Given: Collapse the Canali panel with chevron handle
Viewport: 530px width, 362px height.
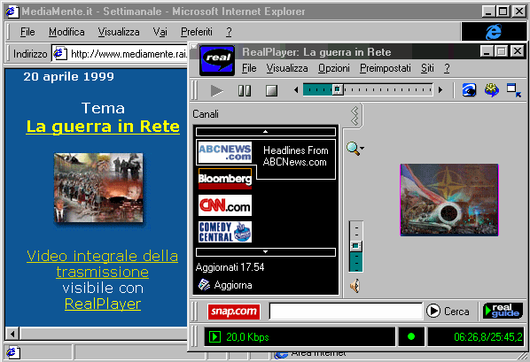Looking at the screenshot, I should [355, 116].
